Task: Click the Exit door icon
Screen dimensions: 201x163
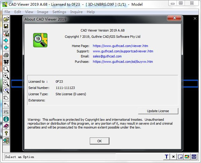Action: pyautogui.click(x=6, y=141)
